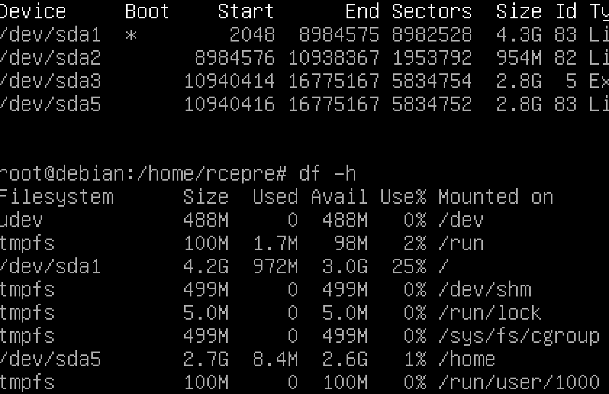
Task: Click the /dev/shm mount point
Action: (484, 290)
